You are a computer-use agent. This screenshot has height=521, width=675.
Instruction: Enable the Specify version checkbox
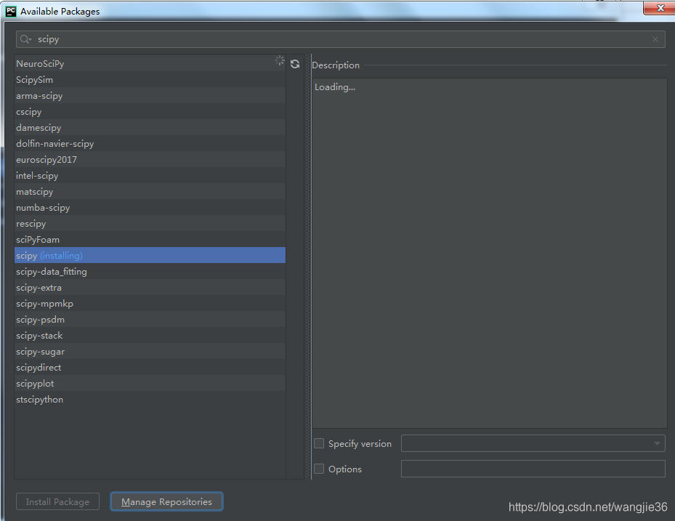click(318, 443)
